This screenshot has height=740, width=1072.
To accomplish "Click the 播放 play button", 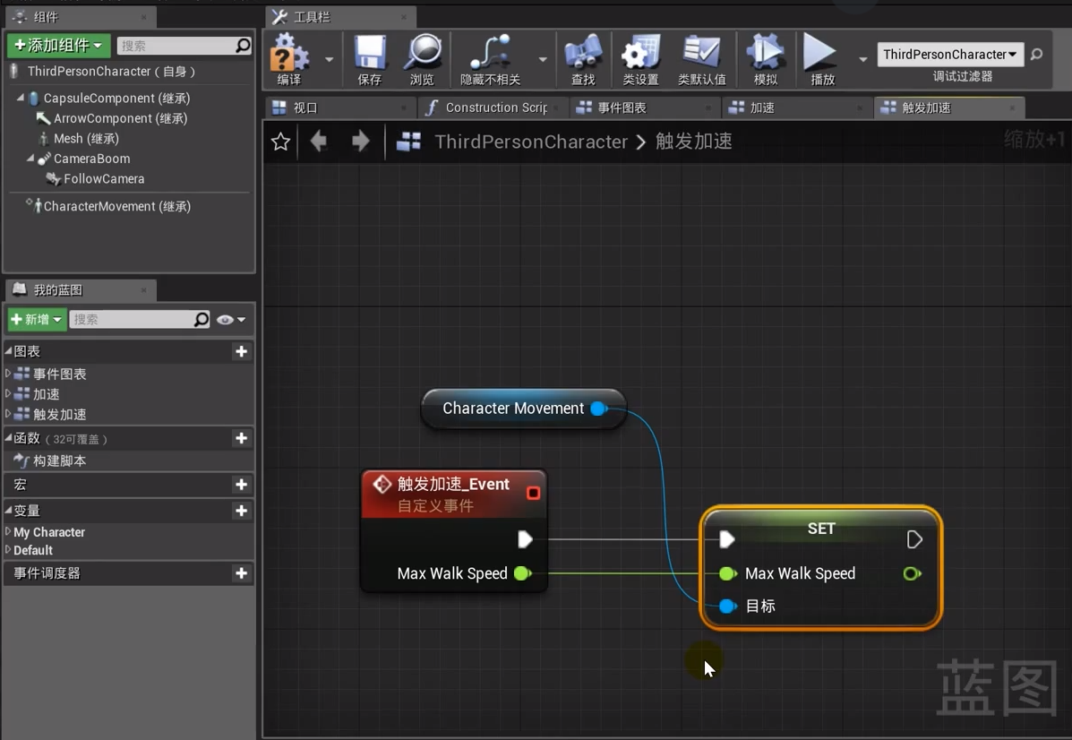I will coord(822,59).
